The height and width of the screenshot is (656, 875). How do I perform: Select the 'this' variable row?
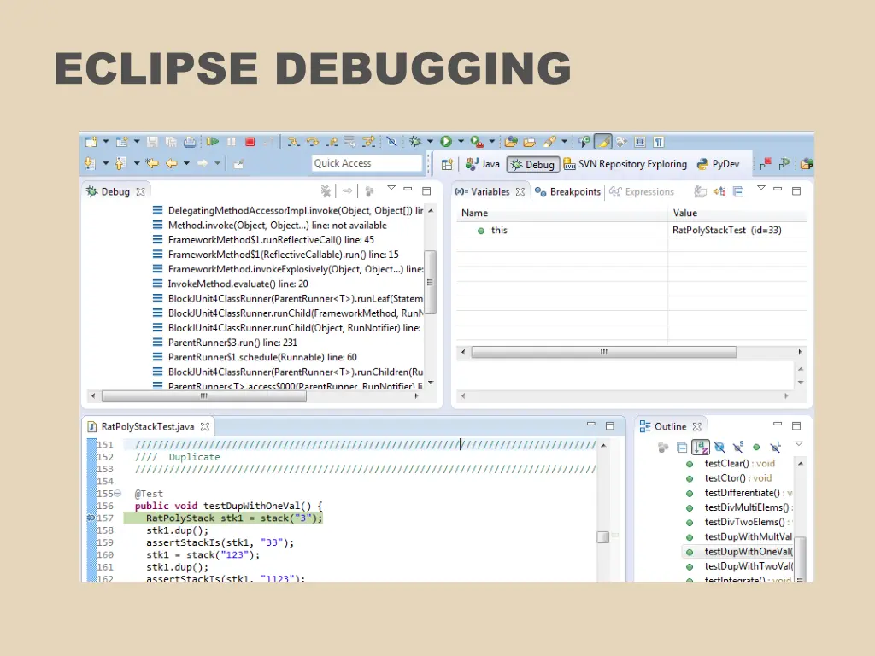499,230
